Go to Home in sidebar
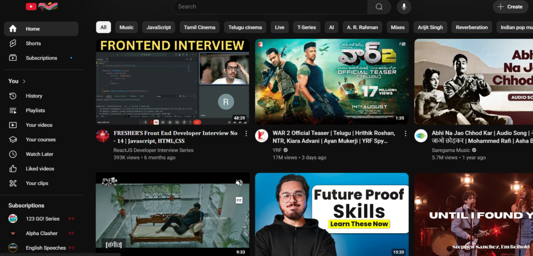Image resolution: width=533 pixels, height=256 pixels. [x=41, y=29]
